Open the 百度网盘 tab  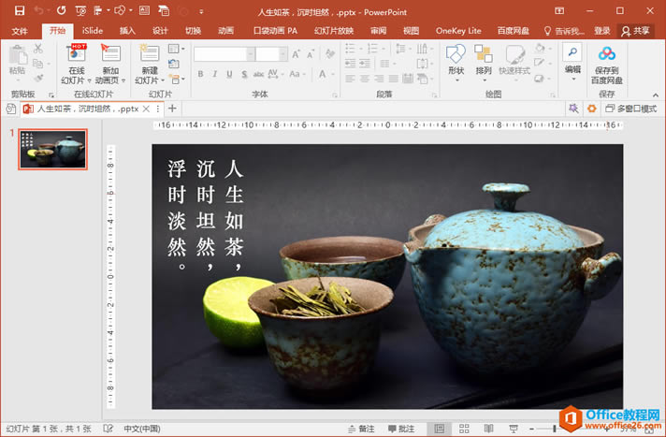[514, 31]
